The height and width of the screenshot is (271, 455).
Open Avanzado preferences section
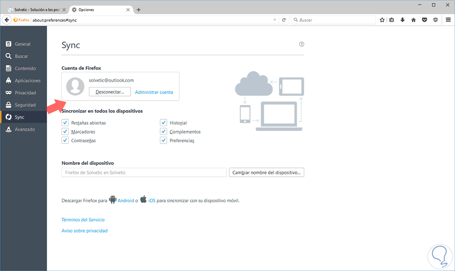24,129
